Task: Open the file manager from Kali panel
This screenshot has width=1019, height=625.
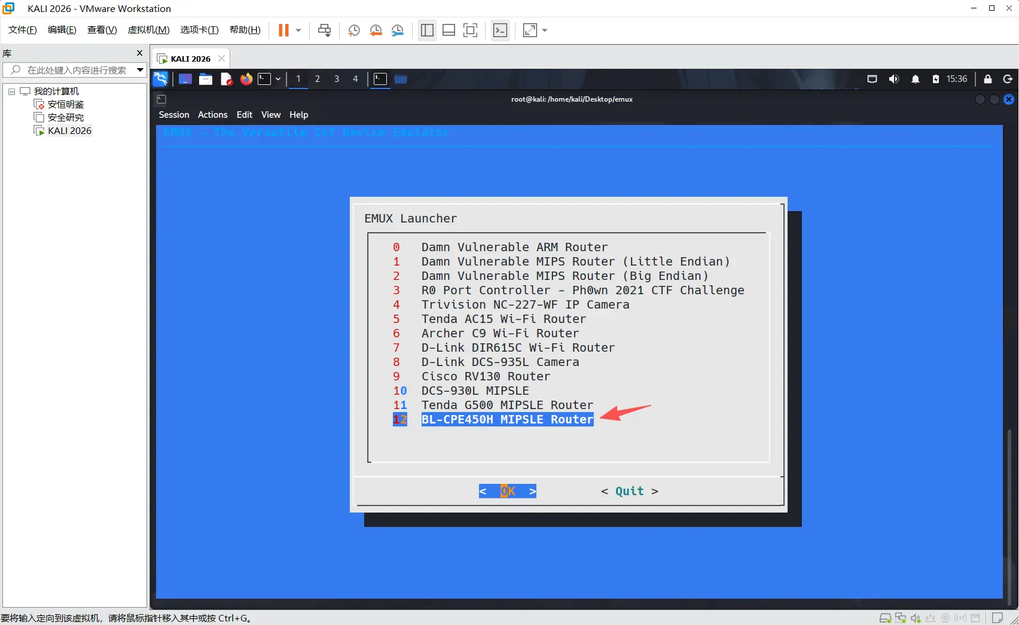Action: [206, 79]
